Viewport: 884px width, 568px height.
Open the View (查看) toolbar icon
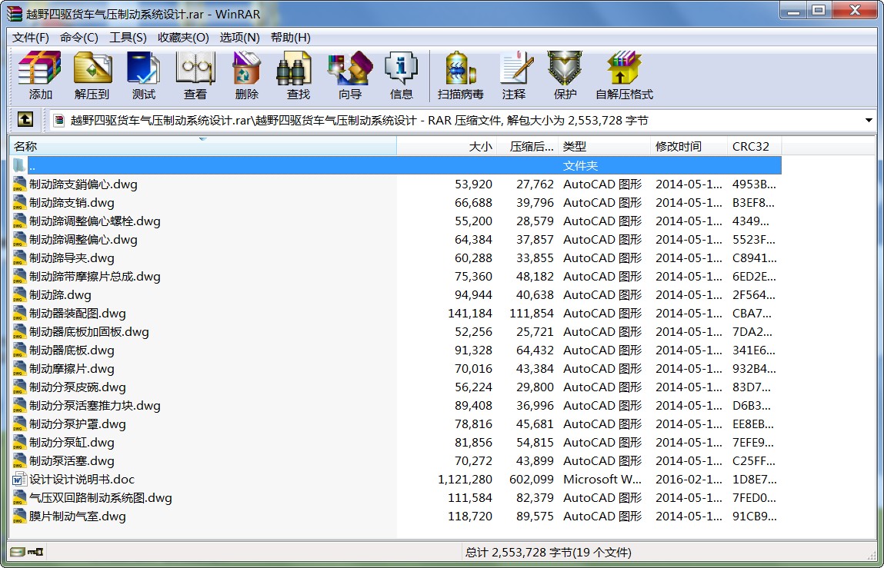coord(195,75)
